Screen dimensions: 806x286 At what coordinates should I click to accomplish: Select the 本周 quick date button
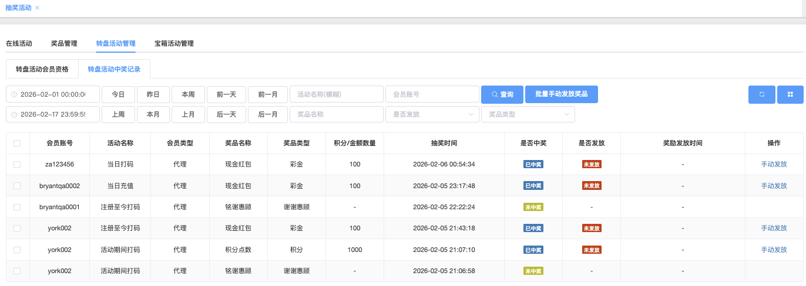point(188,94)
